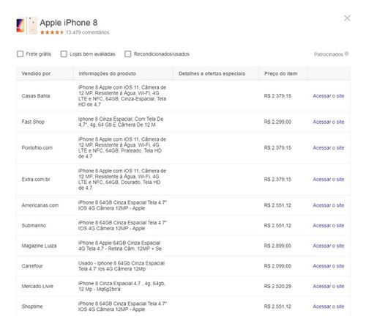Open the star rating reviews
The height and width of the screenshot is (316, 366).
52,32
